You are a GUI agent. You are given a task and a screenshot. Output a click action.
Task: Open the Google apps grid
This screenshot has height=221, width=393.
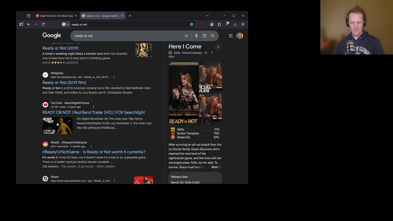coord(231,36)
